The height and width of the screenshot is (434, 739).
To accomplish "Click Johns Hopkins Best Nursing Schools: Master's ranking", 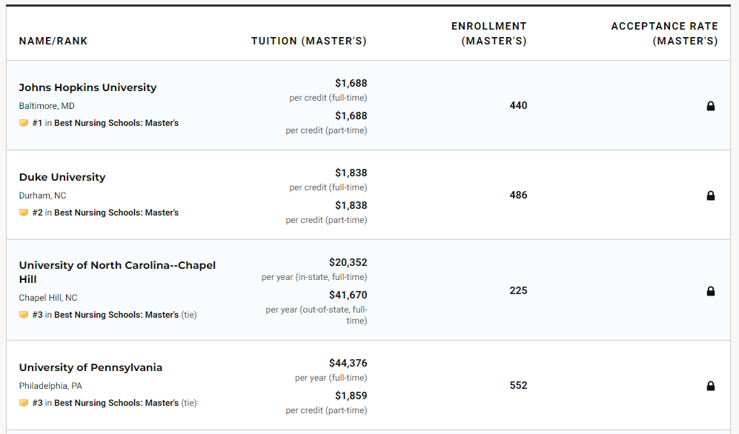I will [116, 123].
